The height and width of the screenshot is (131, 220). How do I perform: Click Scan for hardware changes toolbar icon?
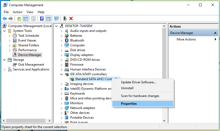(x=56, y=18)
